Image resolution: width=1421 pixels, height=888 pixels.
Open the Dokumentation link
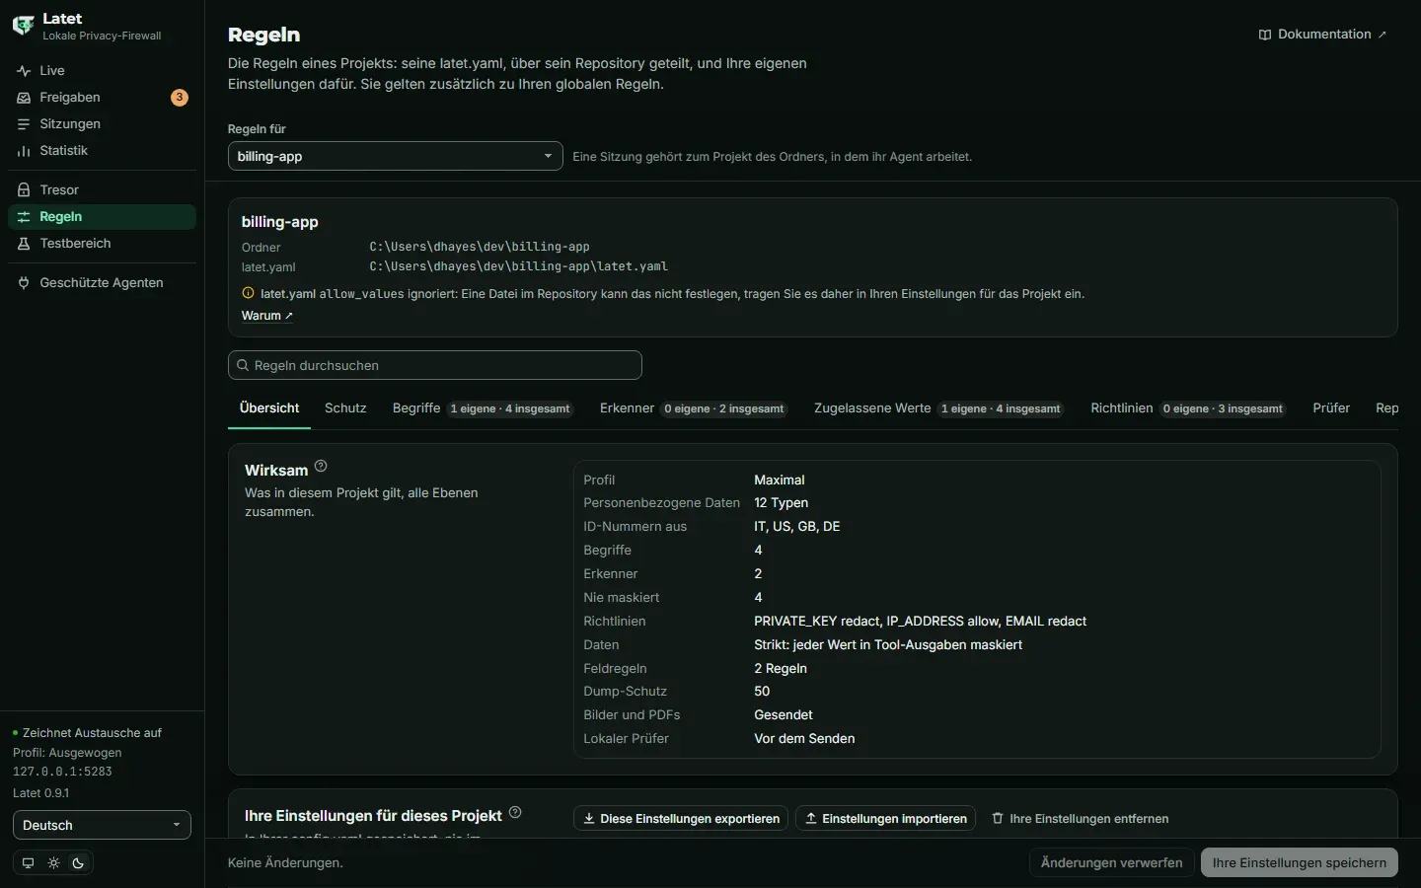(1322, 35)
